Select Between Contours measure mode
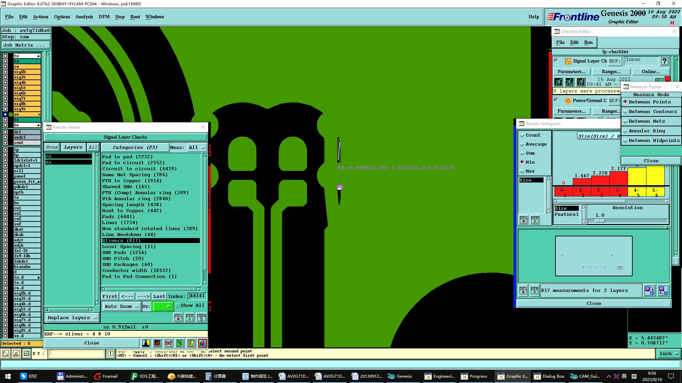 (651, 112)
